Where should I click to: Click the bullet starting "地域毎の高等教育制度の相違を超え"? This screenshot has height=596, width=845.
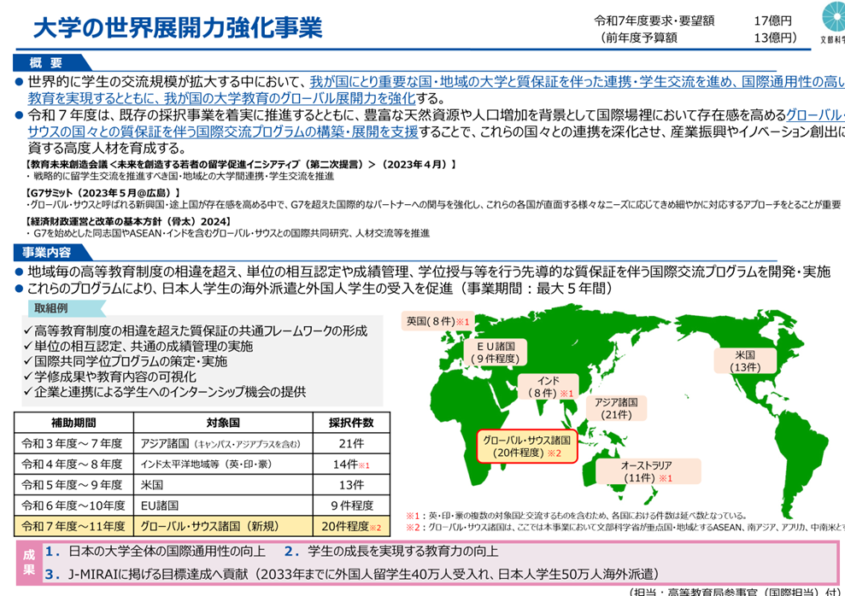point(429,272)
